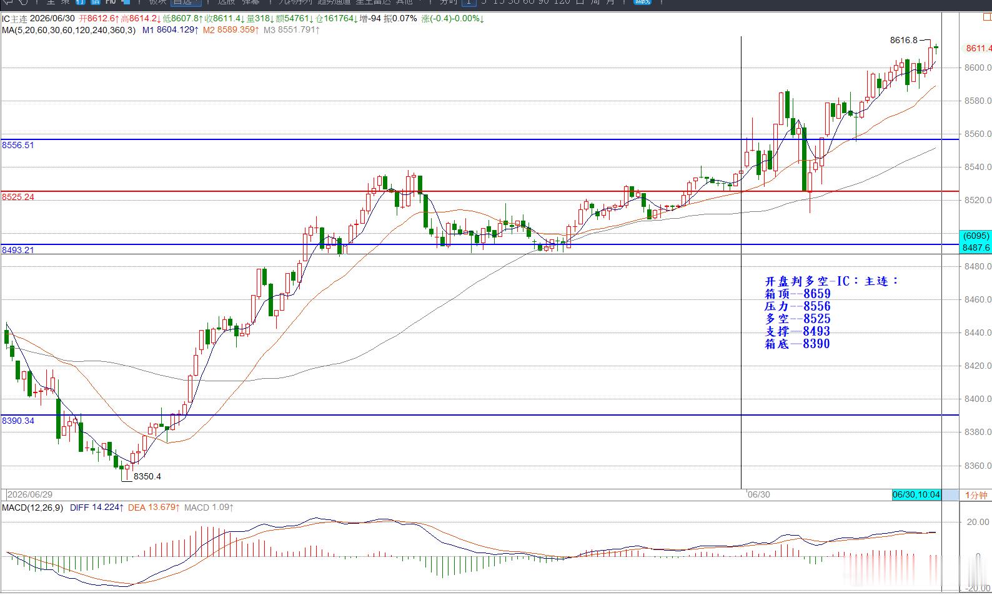Click the (6095) 8487.6 crosshair price box
This screenshot has height=595, width=992.
(x=976, y=242)
